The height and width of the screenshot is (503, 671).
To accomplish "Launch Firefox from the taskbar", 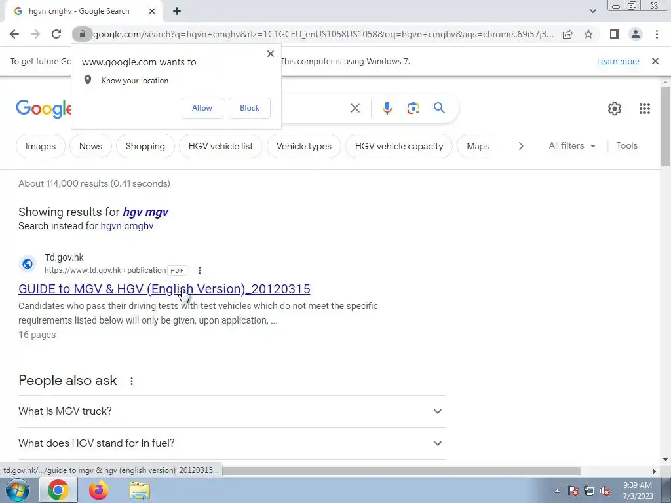I will (99, 490).
